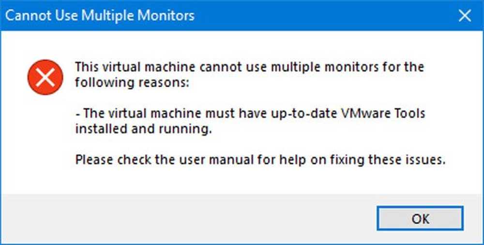Click the 'installed and running.' text

pos(144,129)
